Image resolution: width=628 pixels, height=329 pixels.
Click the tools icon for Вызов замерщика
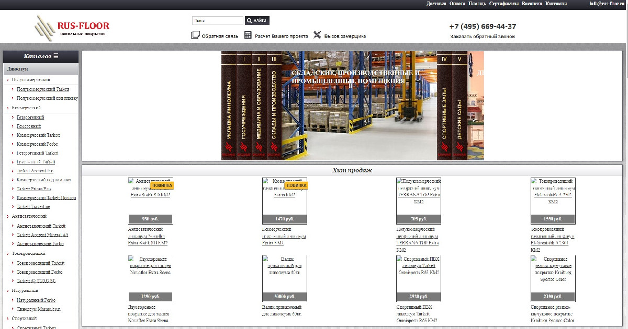(x=317, y=35)
